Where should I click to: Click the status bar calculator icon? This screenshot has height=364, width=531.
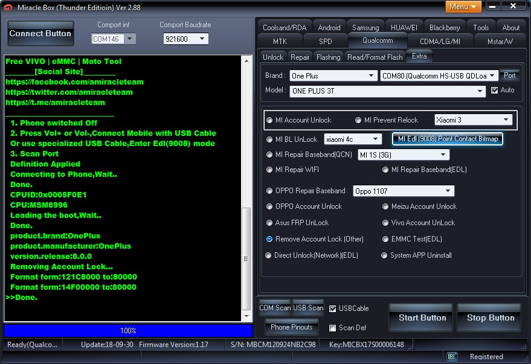click(451, 356)
